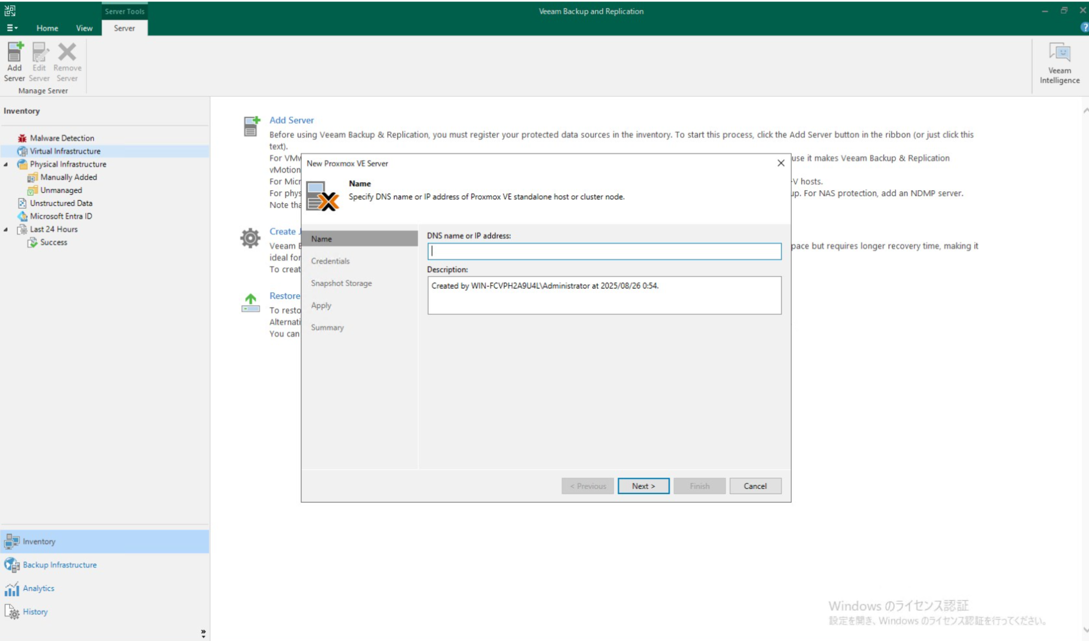Viewport: 1089px width, 641px height.
Task: Click the Microsoft Entra ID icon
Action: click(x=22, y=216)
